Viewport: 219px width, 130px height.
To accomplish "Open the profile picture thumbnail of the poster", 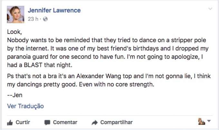I will click(15, 14).
